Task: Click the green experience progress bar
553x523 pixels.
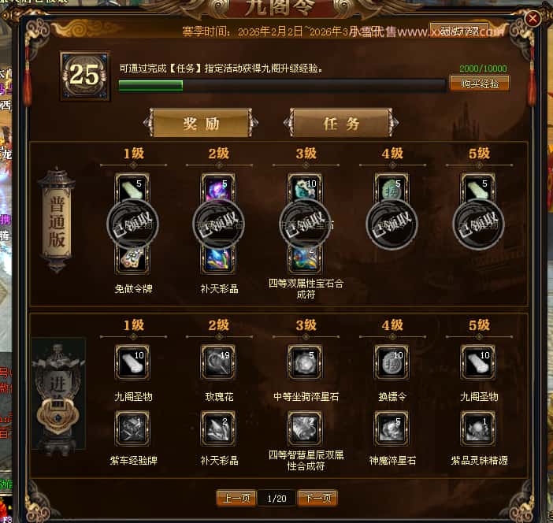Action: pyautogui.click(x=282, y=86)
